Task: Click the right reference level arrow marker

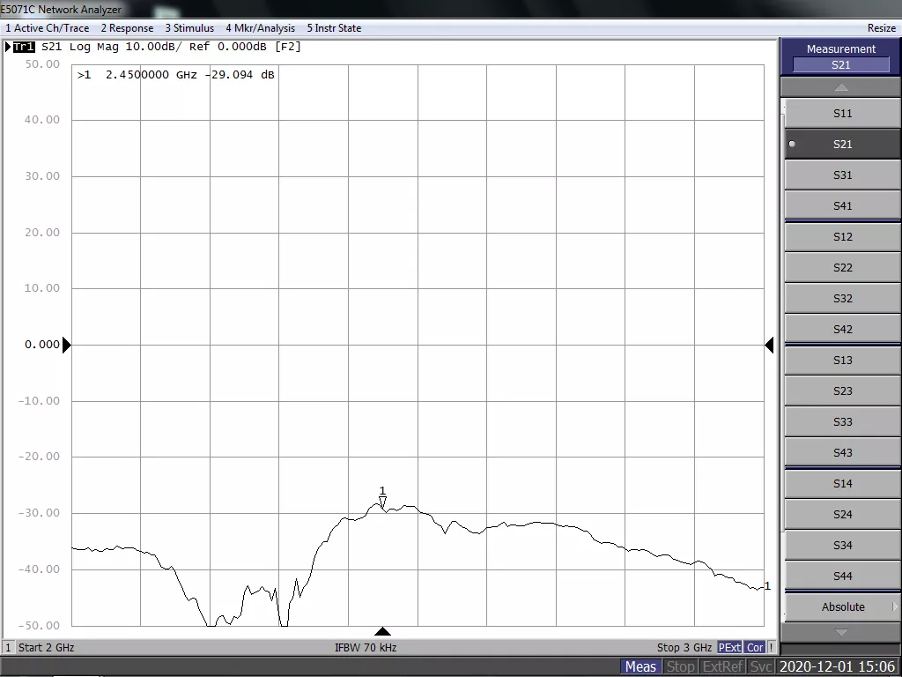Action: (769, 345)
